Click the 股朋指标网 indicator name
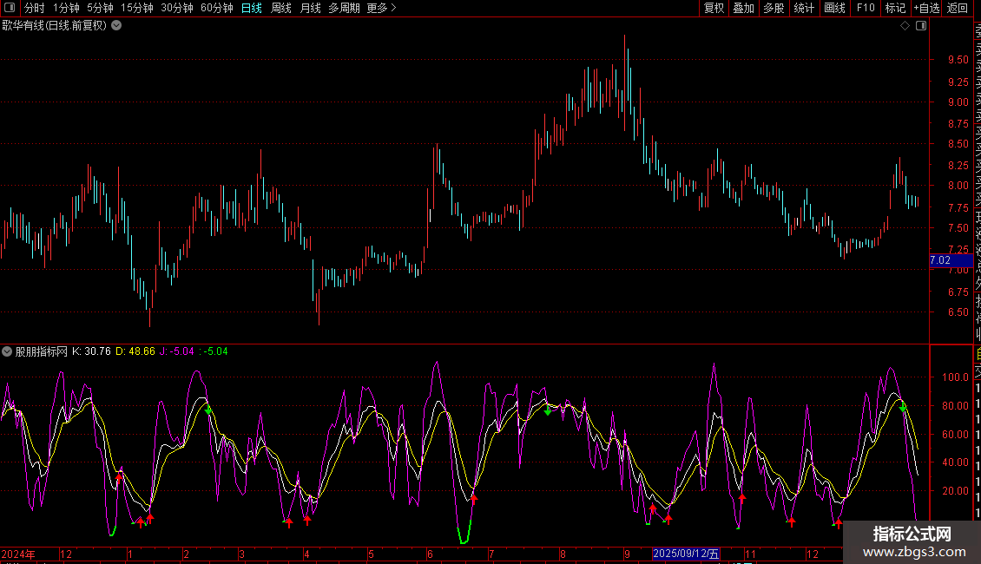Screen dimensions: 981x564 [x=42, y=351]
